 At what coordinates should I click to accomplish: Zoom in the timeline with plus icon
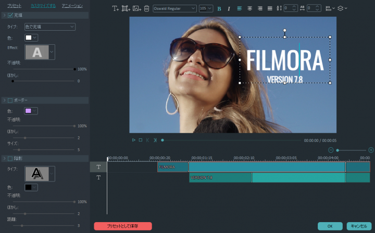(x=370, y=150)
